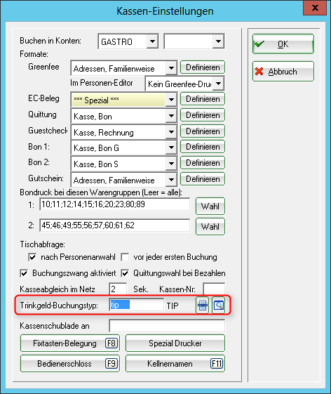
Task: Open Bedienerschloss via its F9 button
Action: pos(70,364)
